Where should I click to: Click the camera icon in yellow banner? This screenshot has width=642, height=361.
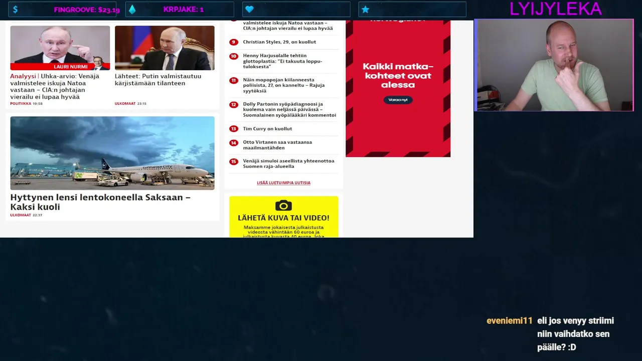[283, 206]
